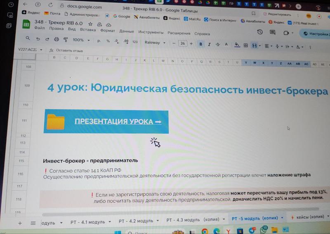Open the 100% zoom dropdown

pos(81,40)
